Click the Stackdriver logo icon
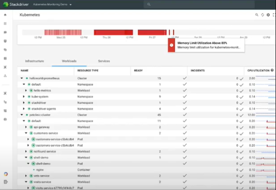 [x=5, y=5]
